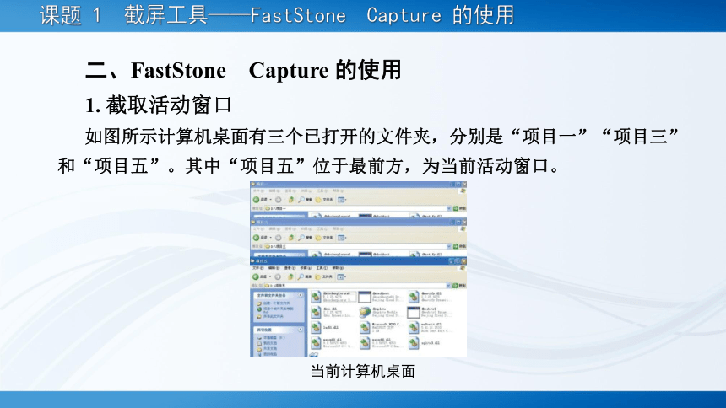Expand the address bar dropdown in 项目一 window
726x408 pixels.
click(448, 208)
